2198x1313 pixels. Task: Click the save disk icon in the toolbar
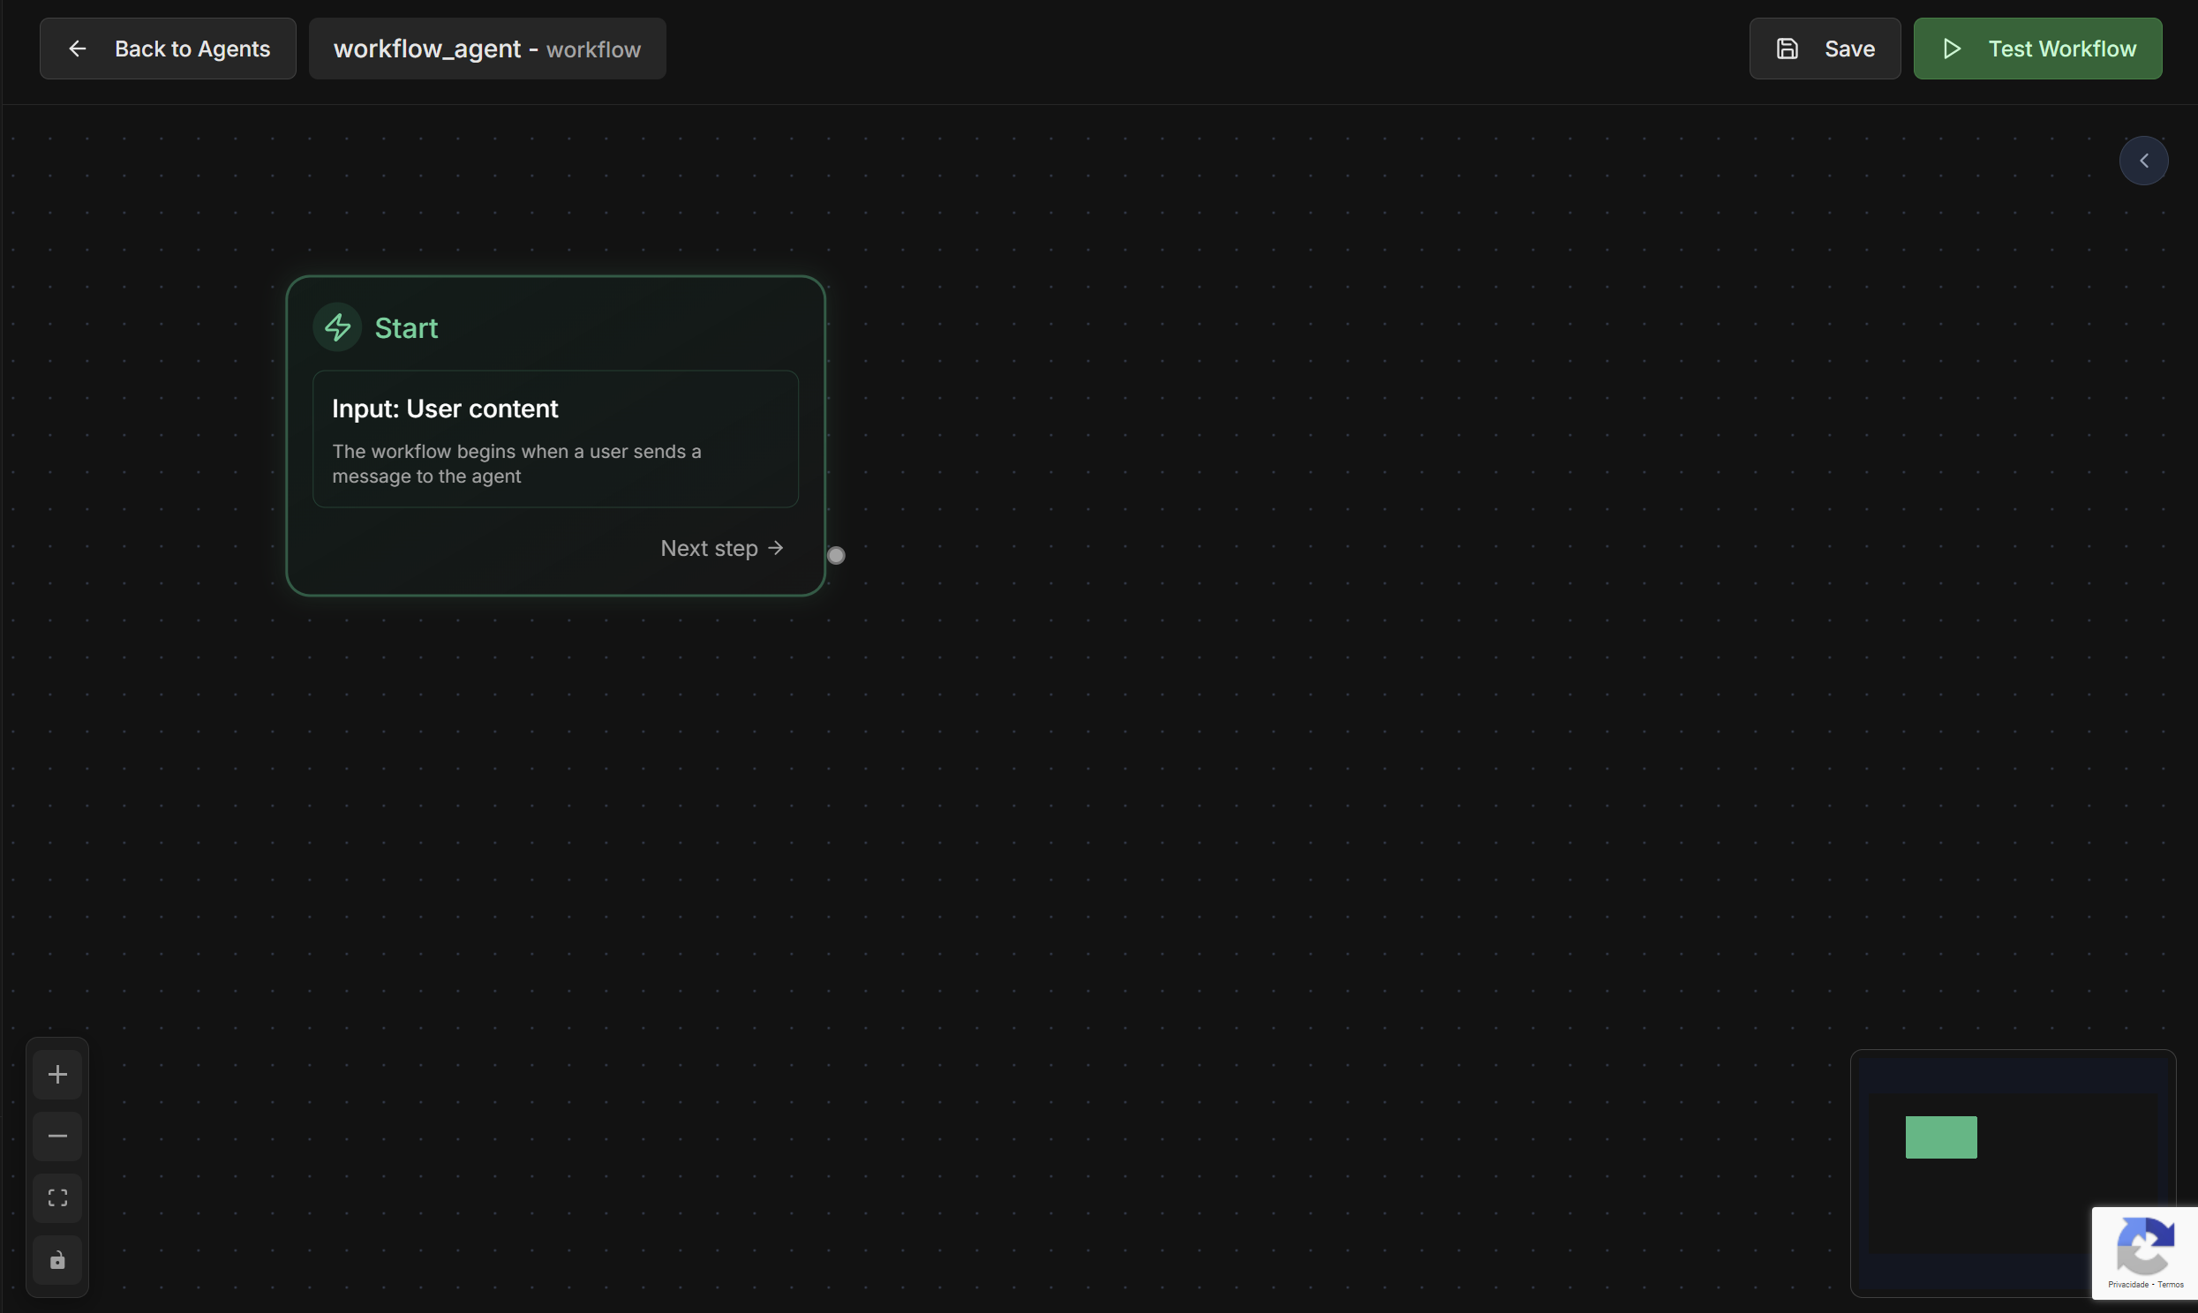point(1788,49)
